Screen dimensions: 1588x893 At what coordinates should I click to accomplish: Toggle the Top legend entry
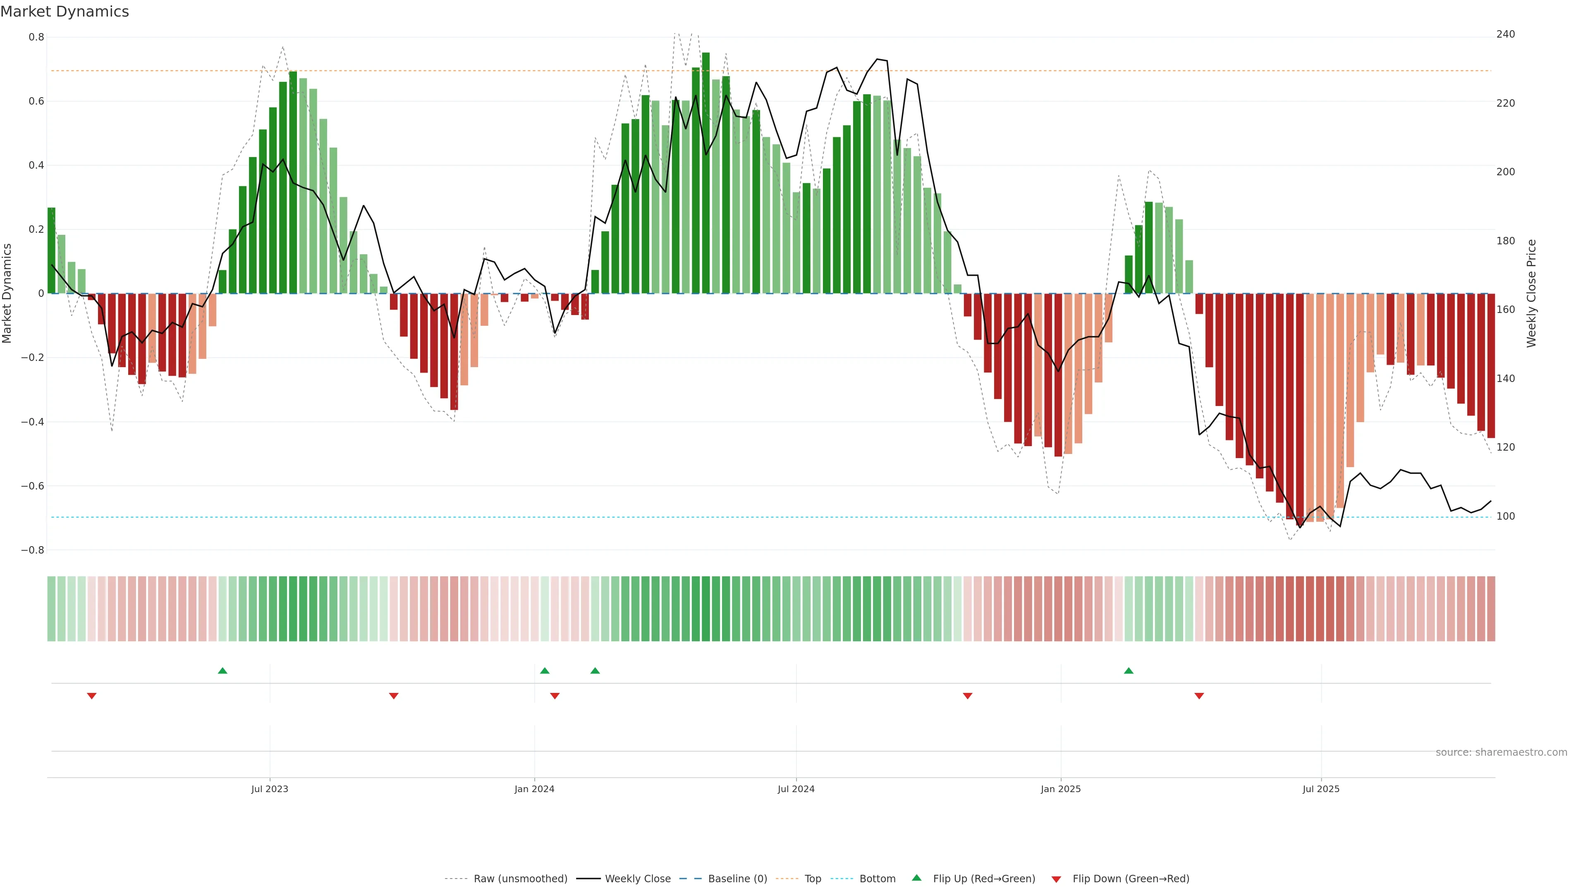(813, 879)
